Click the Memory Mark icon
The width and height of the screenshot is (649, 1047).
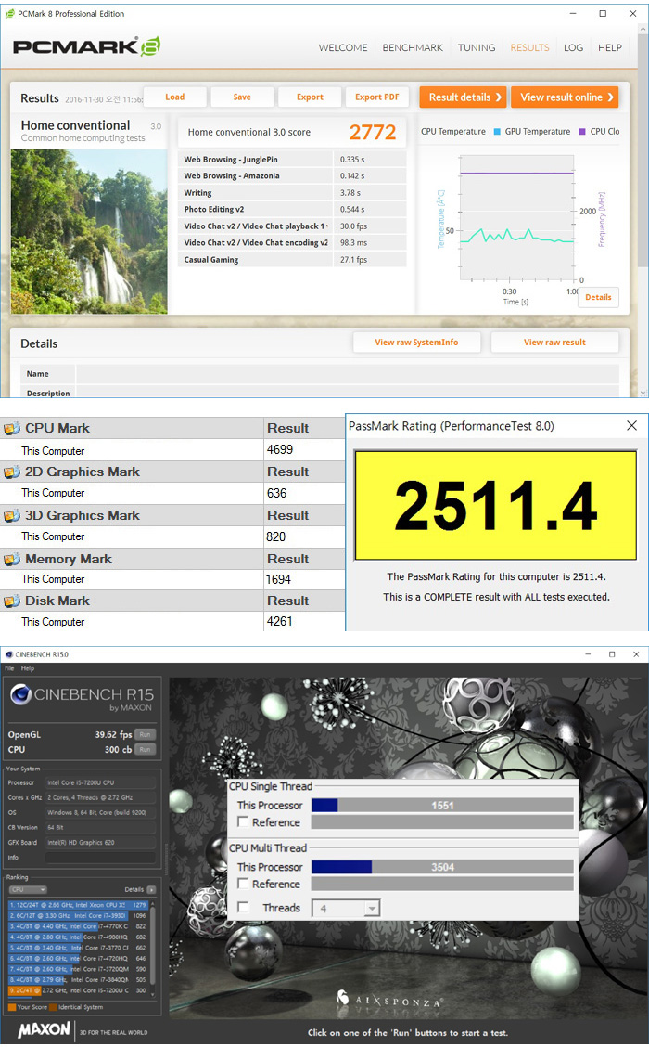point(12,559)
